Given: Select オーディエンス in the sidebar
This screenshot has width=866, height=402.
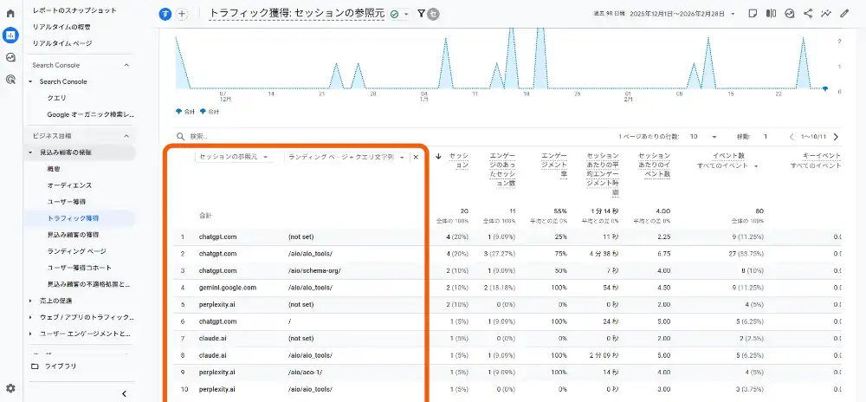Looking at the screenshot, I should pyautogui.click(x=69, y=185).
